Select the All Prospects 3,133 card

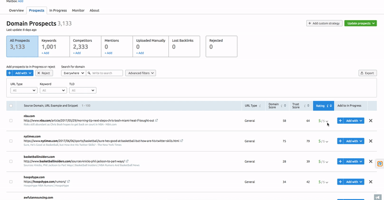coord(22,47)
